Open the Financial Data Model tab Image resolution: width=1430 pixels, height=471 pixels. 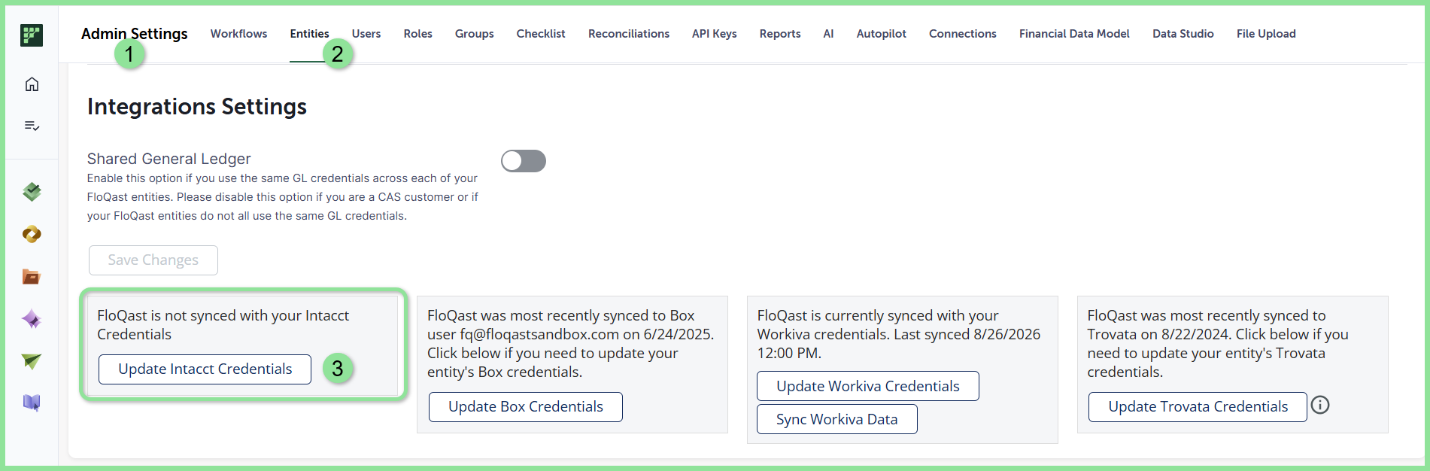click(x=1074, y=34)
